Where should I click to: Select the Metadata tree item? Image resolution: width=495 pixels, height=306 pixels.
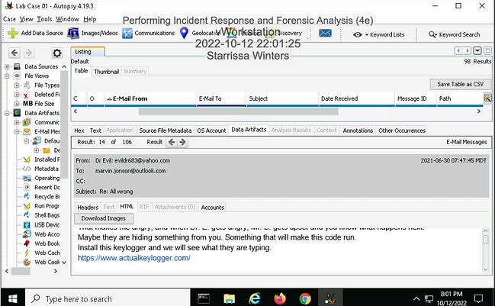47,169
